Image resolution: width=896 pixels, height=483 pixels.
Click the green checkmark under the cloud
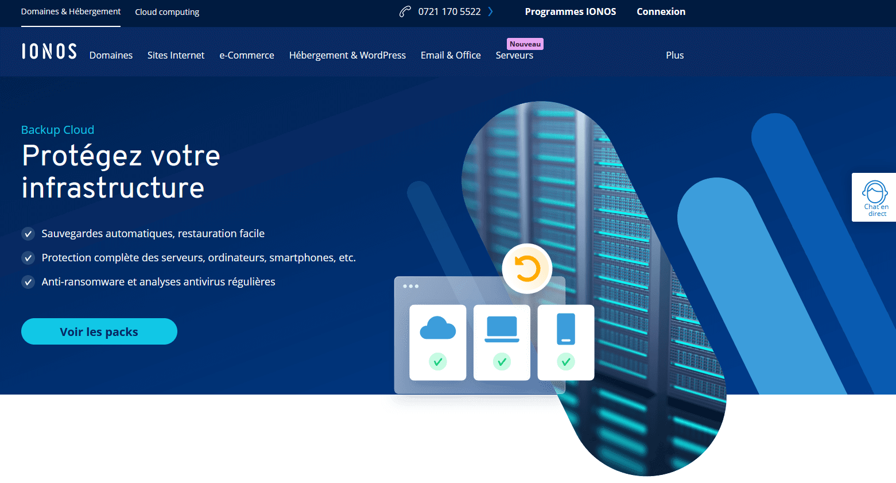[x=438, y=361]
